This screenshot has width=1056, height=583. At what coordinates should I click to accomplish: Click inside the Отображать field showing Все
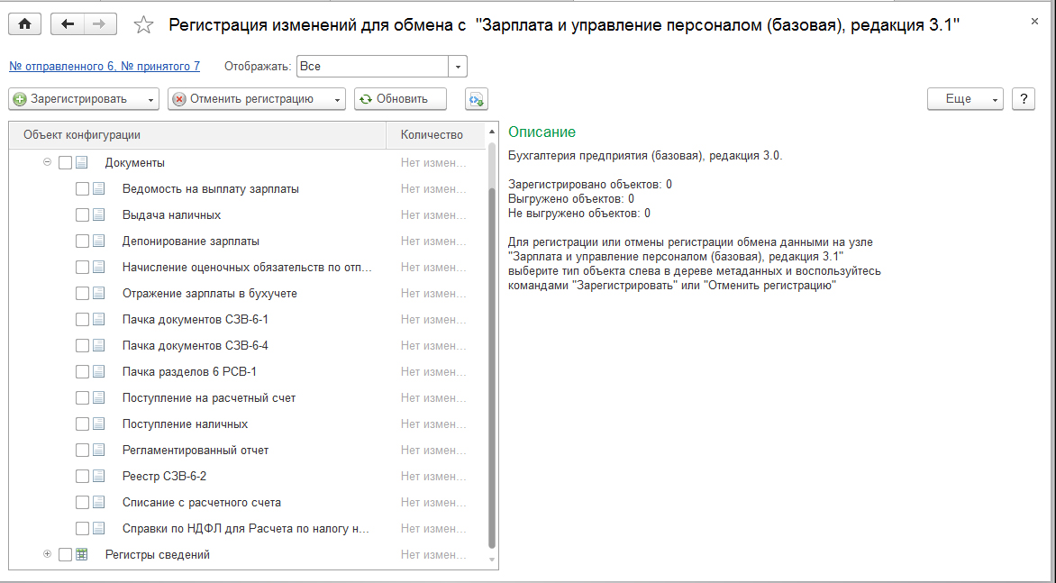tap(372, 67)
